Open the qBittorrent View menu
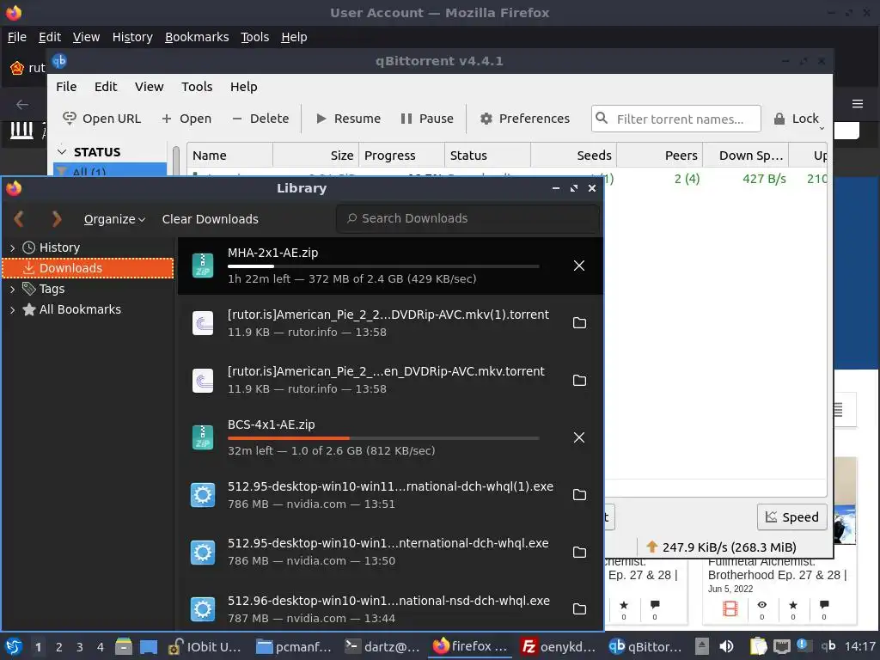880x660 pixels. tap(149, 87)
